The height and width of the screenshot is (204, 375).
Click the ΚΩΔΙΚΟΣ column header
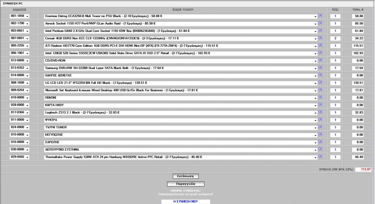coord(19,10)
